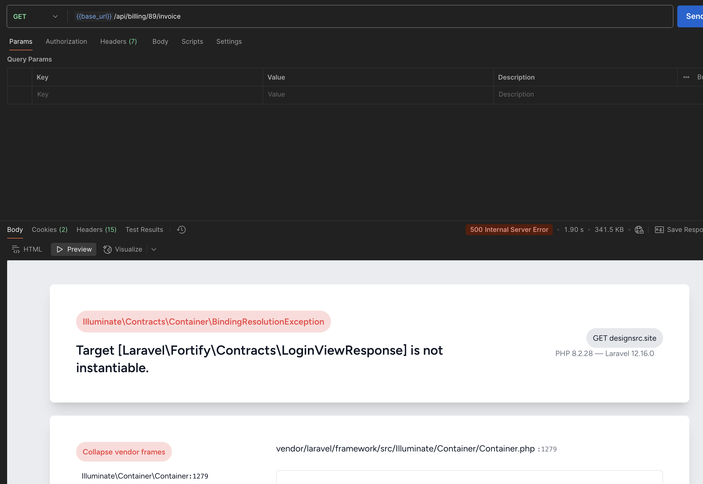Click the network globe lock icon
Image resolution: width=703 pixels, height=484 pixels.
point(639,230)
